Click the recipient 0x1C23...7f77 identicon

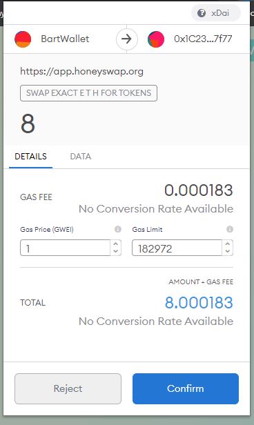click(156, 39)
